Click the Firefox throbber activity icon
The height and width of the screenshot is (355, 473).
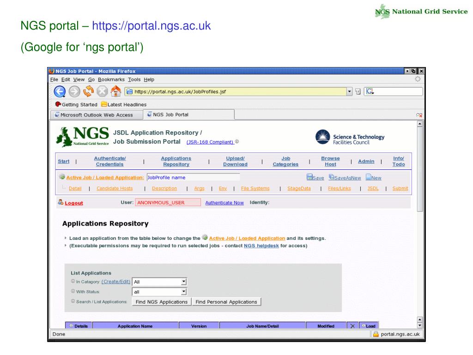418,79
